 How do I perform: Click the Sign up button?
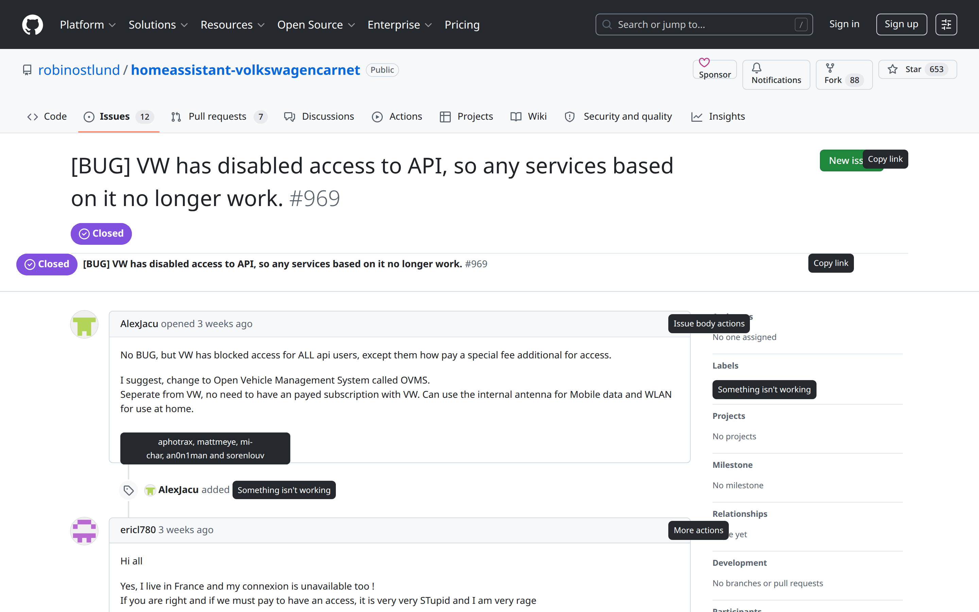901,24
